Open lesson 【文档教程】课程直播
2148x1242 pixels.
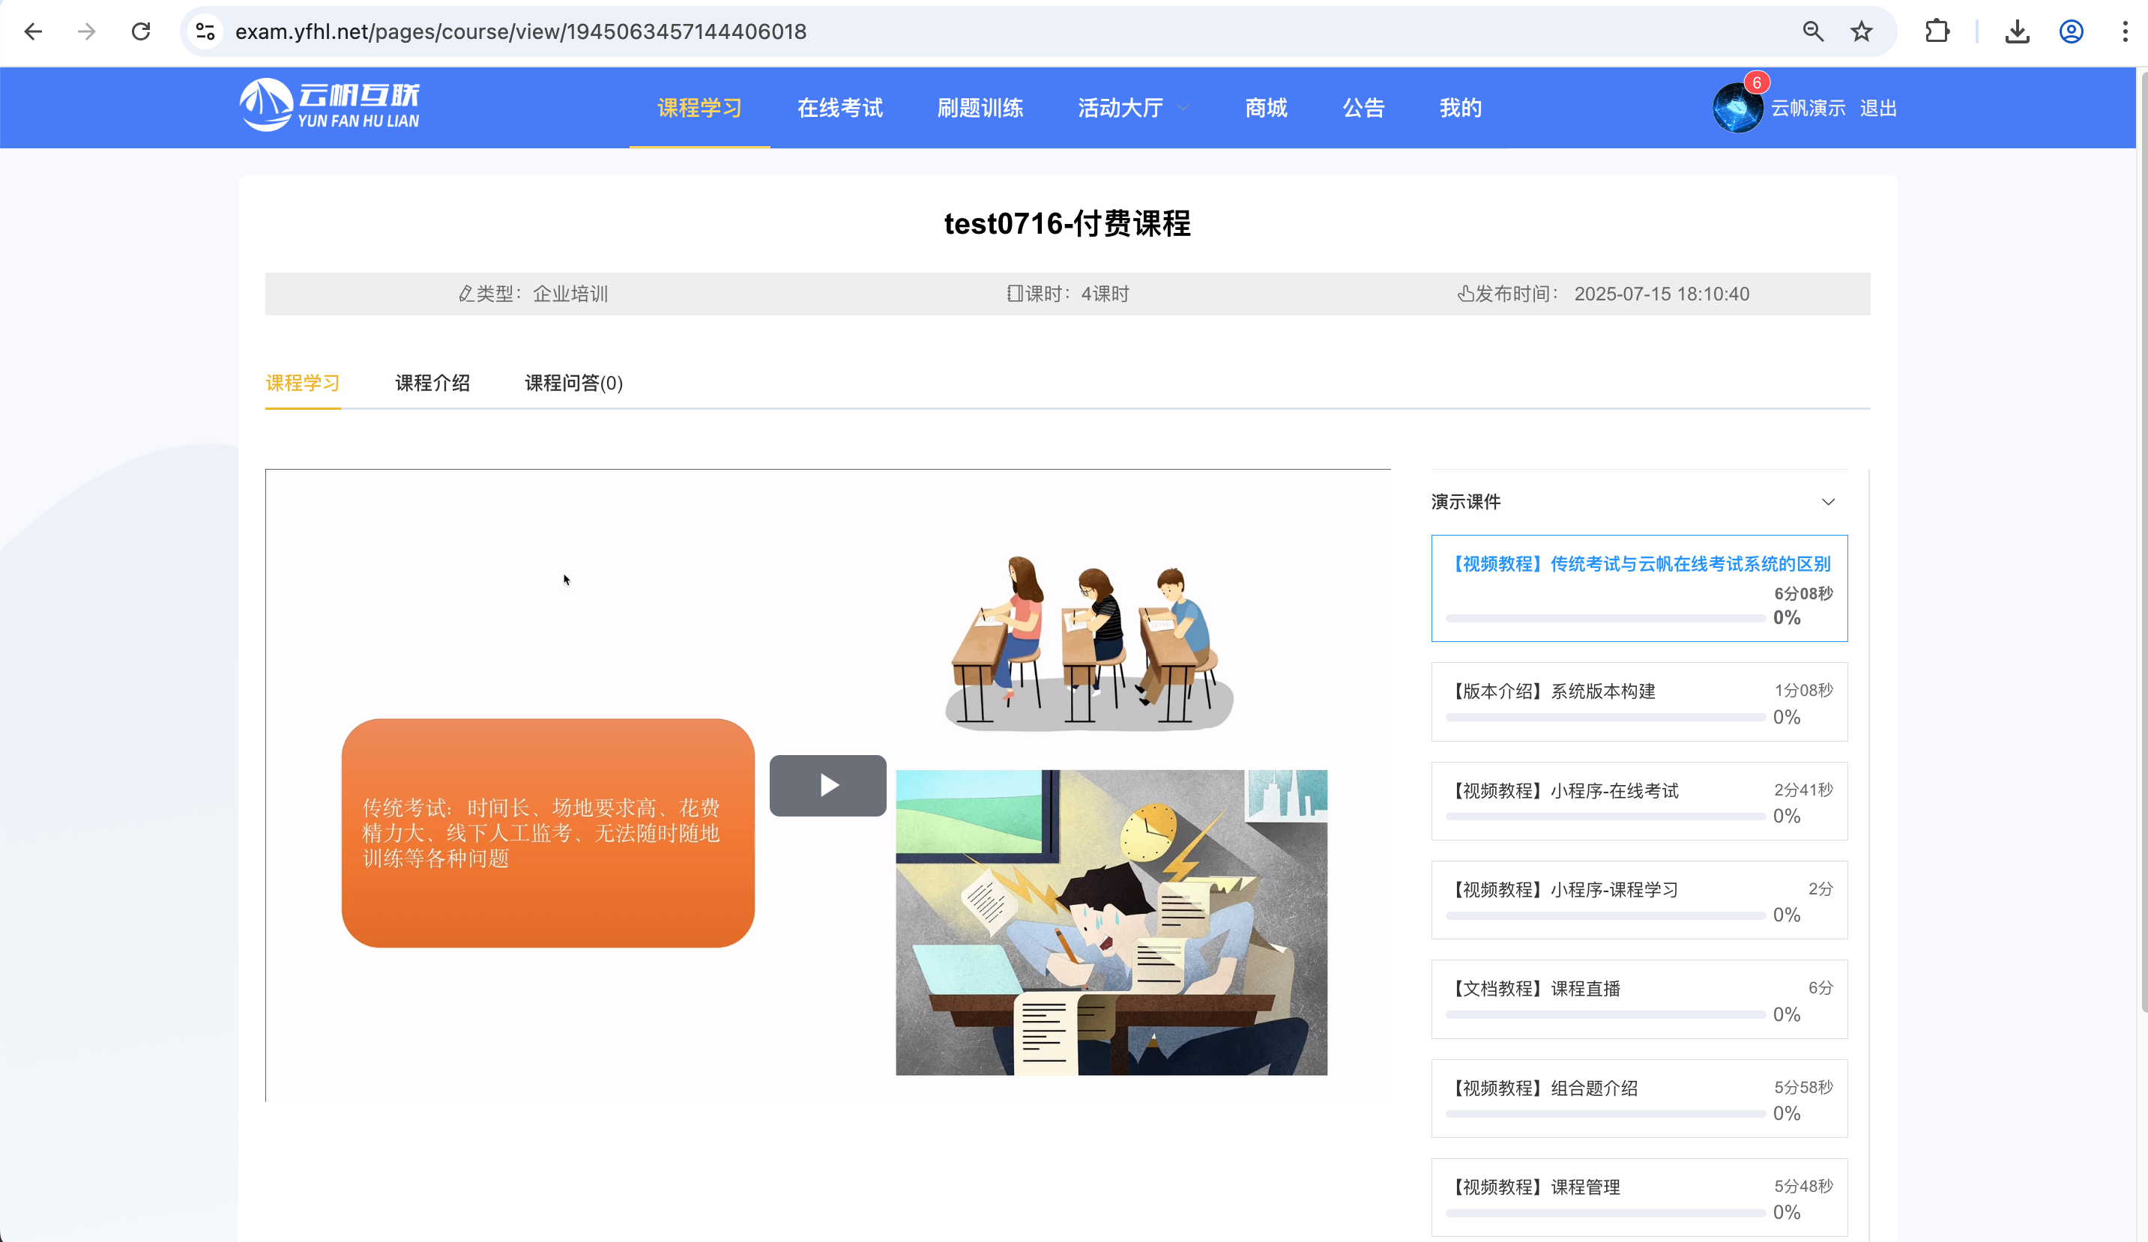(1639, 999)
